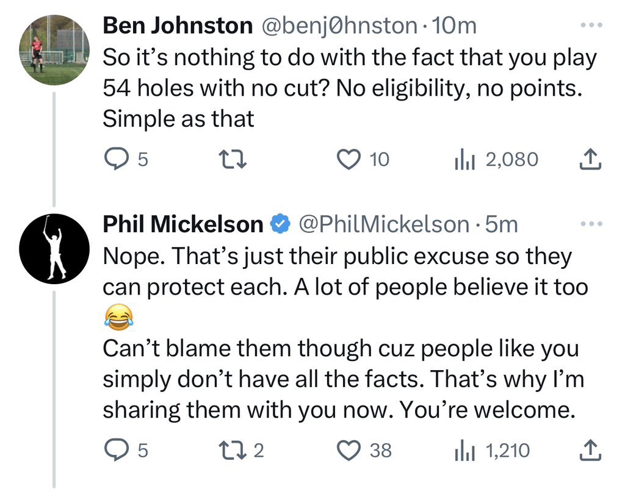This screenshot has height=500, width=625.
Task: Click the Phil Mickelson display name
Action: (x=182, y=224)
